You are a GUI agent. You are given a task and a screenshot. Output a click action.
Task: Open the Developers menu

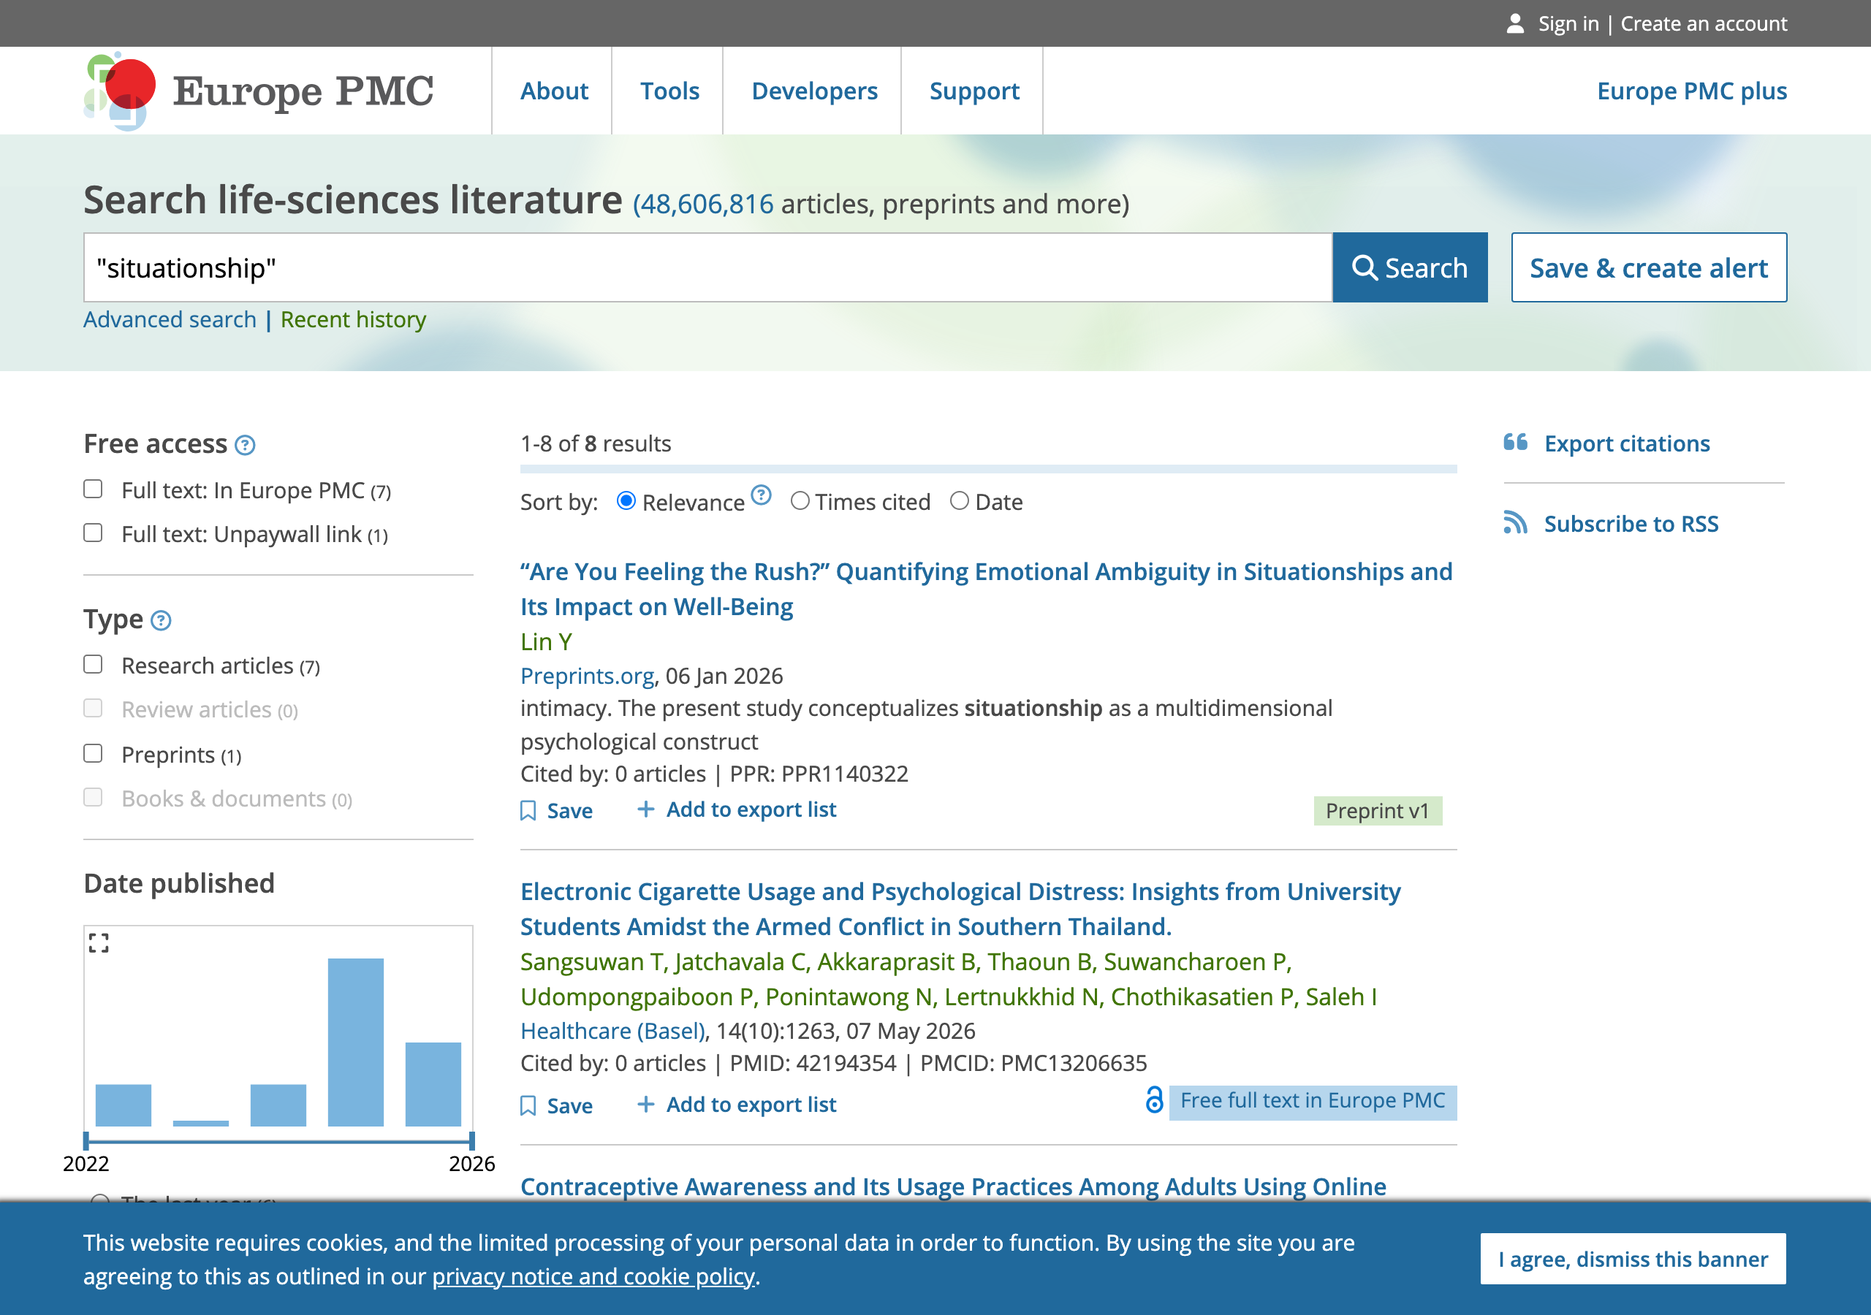[x=814, y=91]
